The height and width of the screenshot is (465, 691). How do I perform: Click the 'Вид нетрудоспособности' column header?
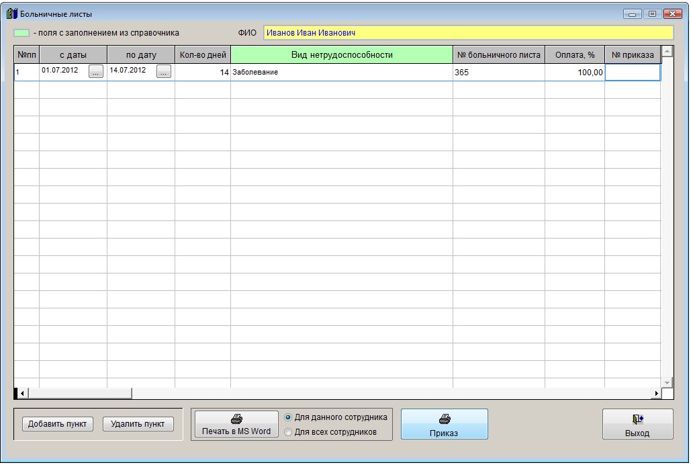coord(342,54)
